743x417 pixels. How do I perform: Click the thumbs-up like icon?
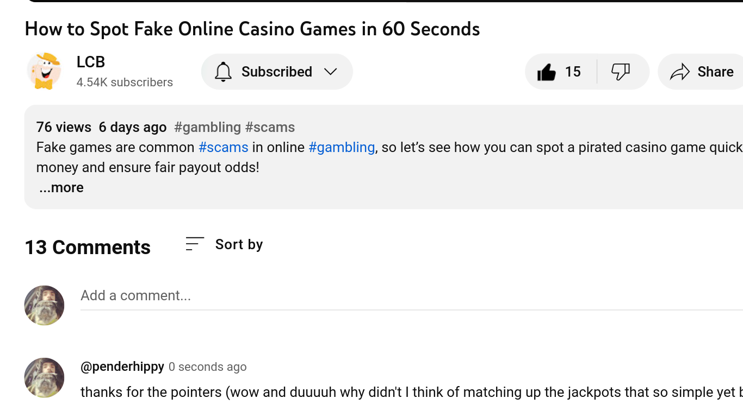(x=546, y=72)
